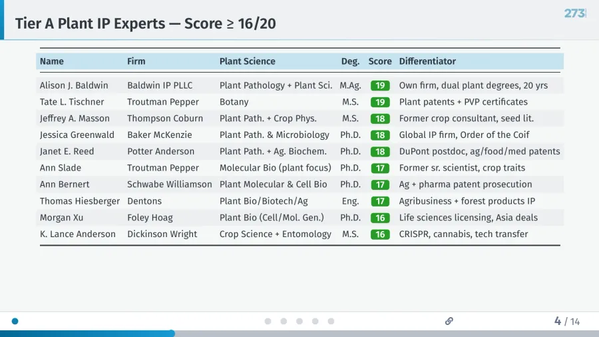The image size is (599, 337).
Task: Click the 4 / 14 page counter
Action: pos(567,321)
